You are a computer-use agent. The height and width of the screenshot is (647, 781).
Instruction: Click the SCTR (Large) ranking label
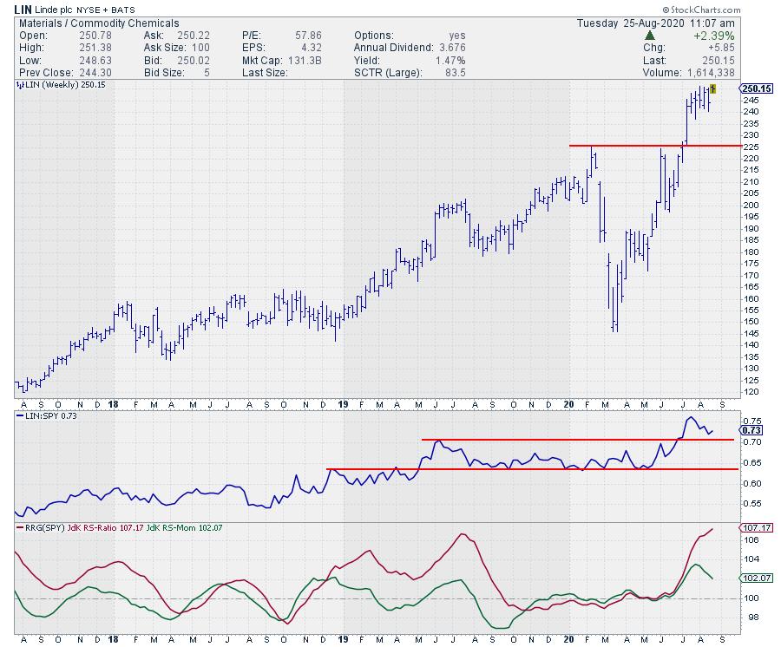pos(387,72)
